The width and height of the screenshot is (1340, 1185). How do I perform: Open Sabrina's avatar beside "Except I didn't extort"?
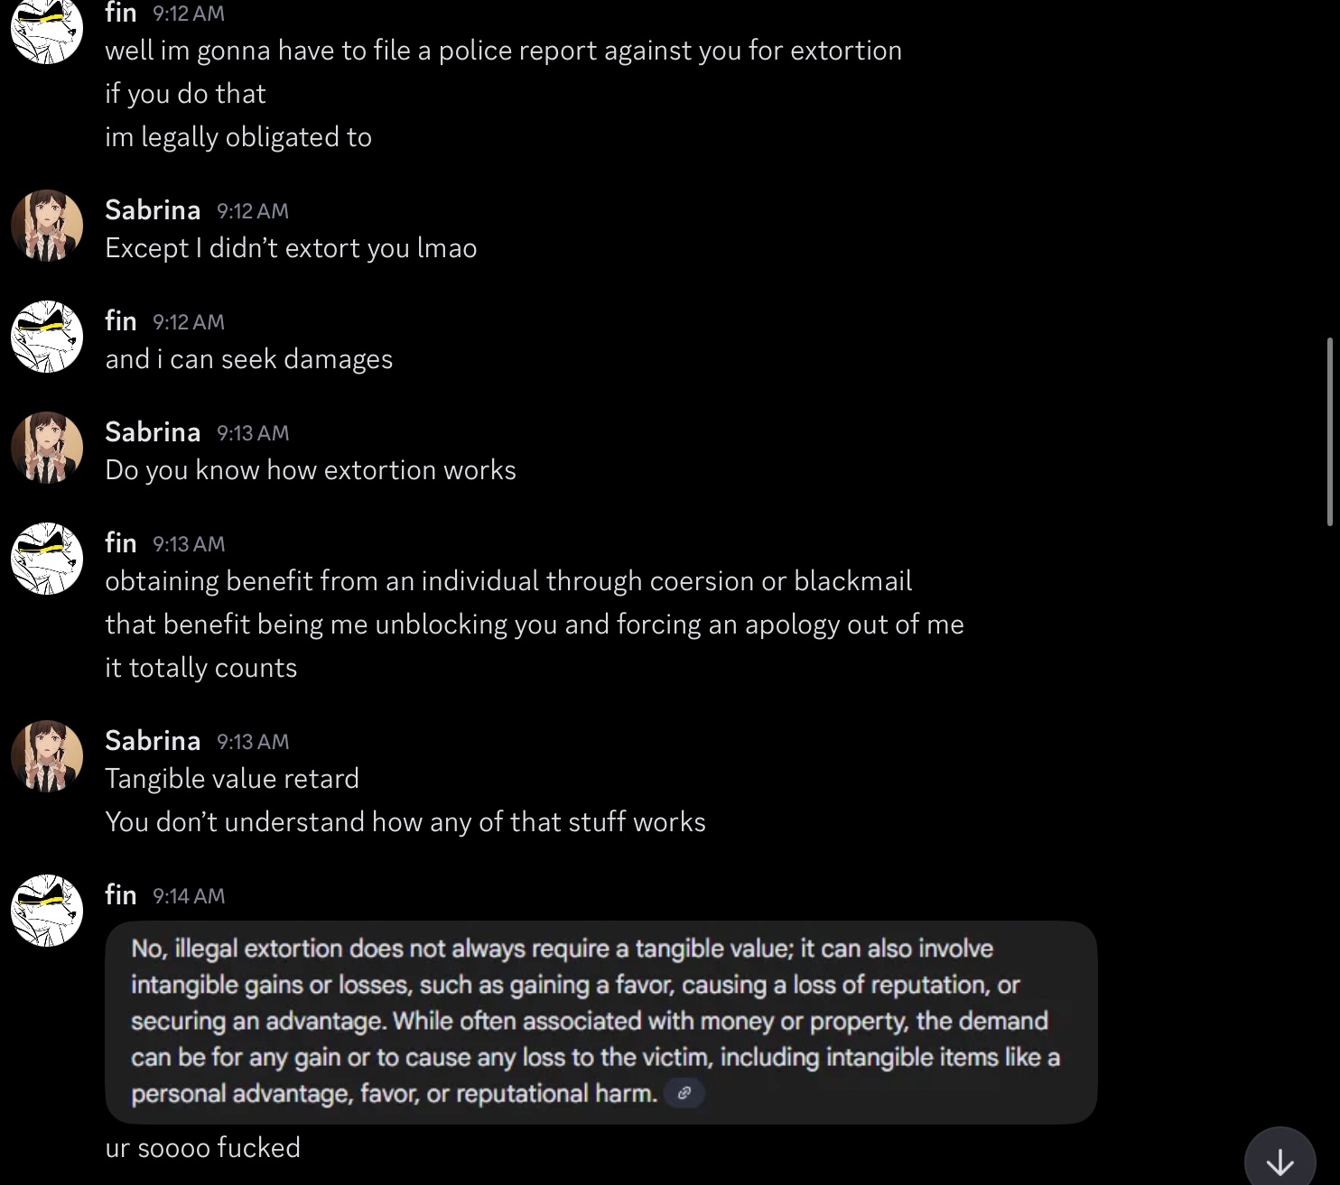[x=47, y=226]
